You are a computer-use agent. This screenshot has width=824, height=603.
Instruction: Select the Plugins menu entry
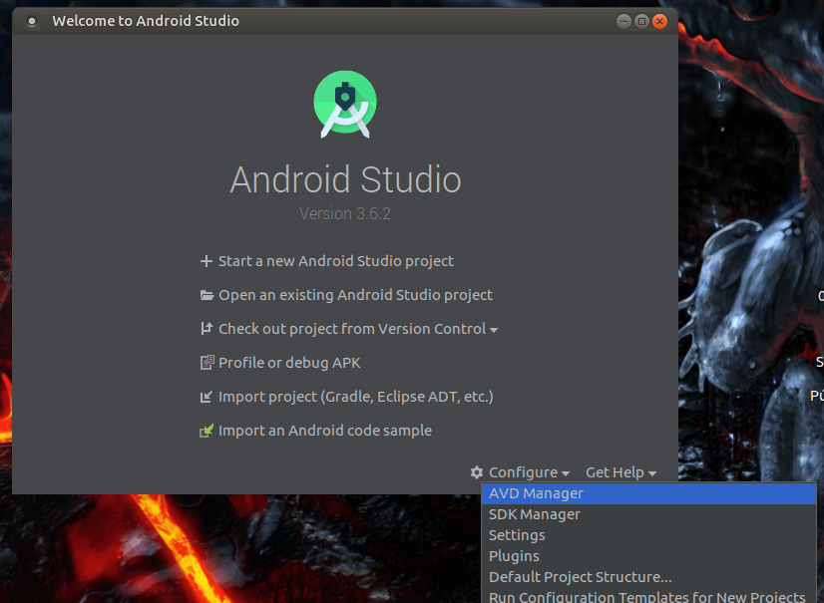point(514,555)
